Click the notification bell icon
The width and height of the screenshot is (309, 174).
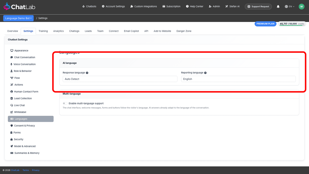coord(278,6)
